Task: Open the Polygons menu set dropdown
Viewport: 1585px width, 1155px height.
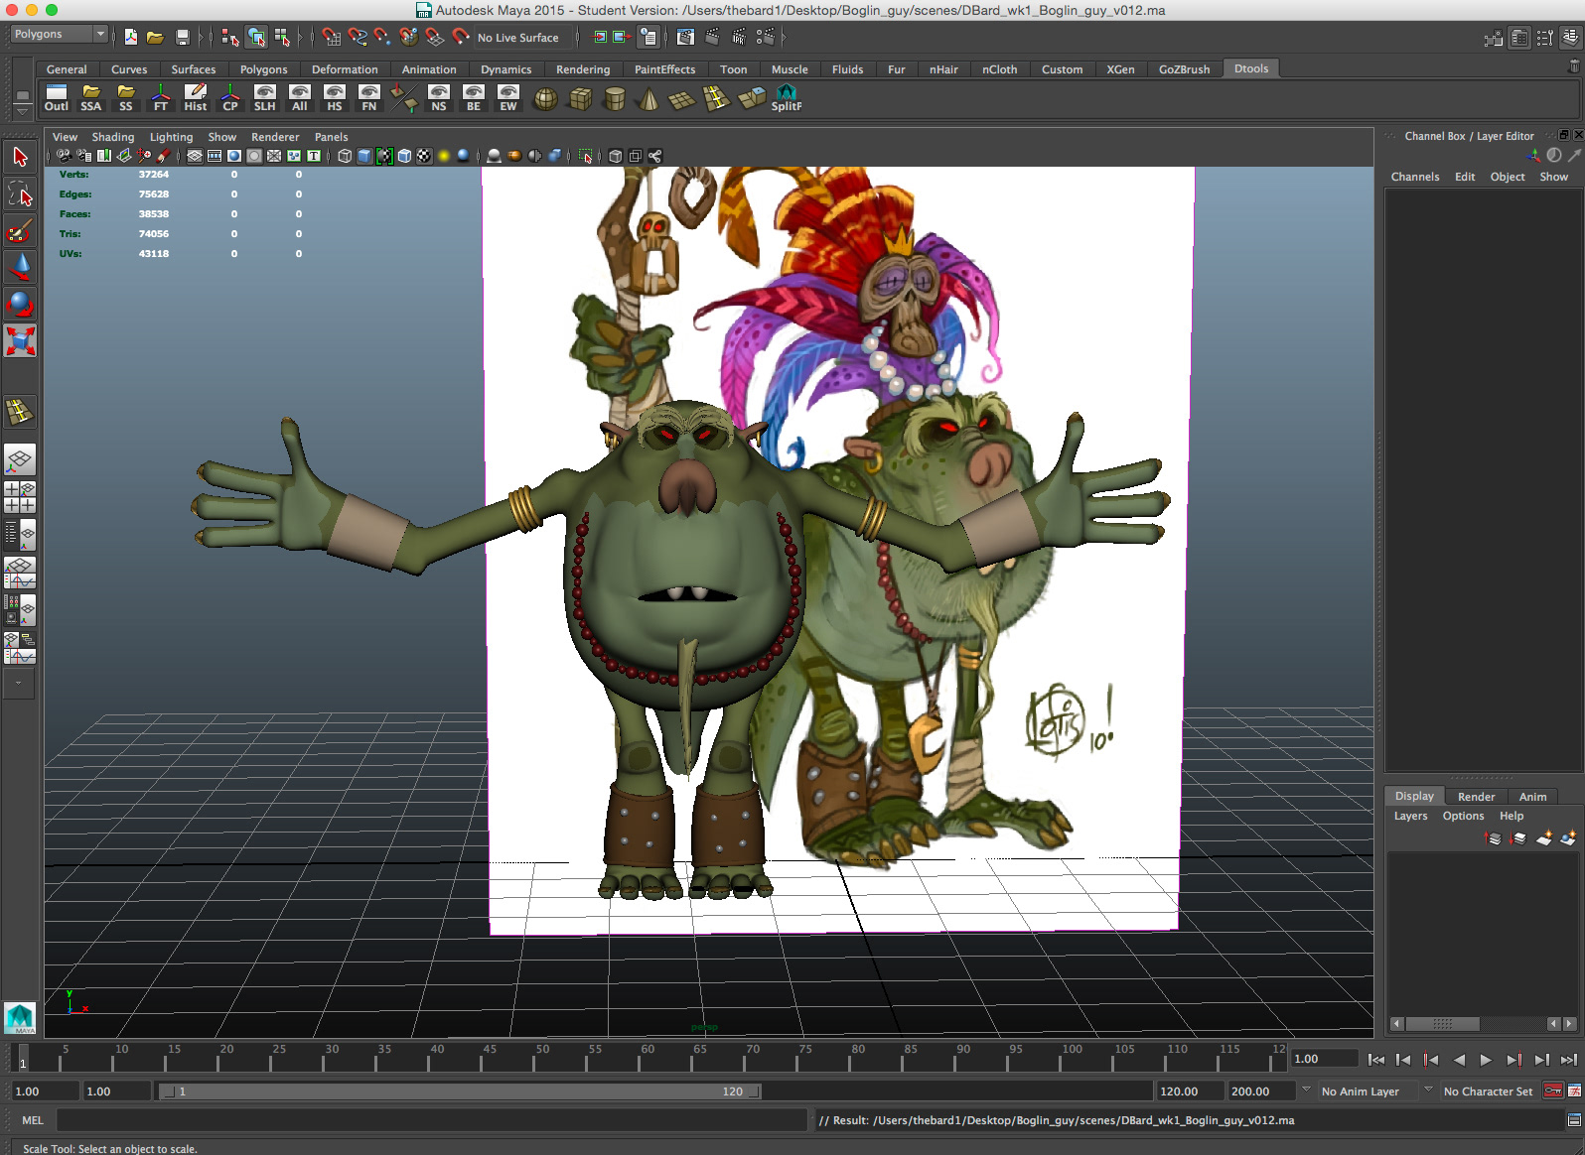Action: coord(60,34)
